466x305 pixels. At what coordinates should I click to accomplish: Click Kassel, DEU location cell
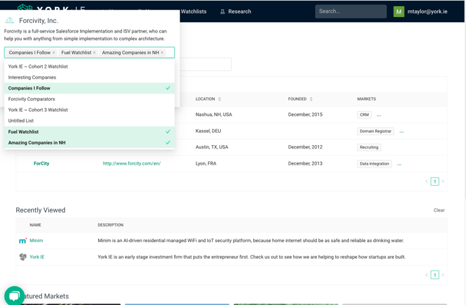208,131
